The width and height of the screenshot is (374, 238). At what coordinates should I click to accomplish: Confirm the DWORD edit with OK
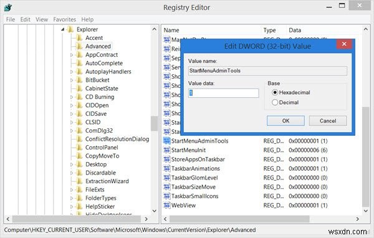[285, 121]
